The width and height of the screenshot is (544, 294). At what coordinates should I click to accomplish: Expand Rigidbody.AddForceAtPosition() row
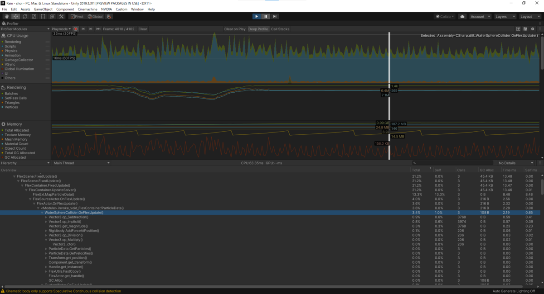pos(46,231)
